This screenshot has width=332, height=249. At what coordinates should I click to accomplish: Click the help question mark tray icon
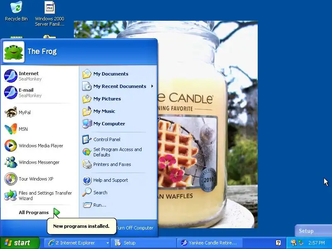point(278,243)
